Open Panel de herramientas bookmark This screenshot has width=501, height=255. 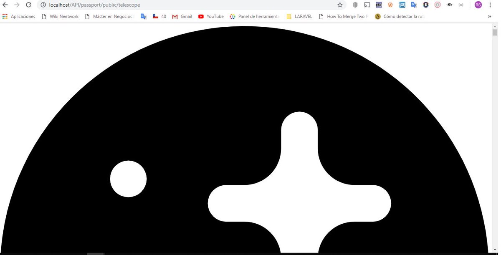255,17
